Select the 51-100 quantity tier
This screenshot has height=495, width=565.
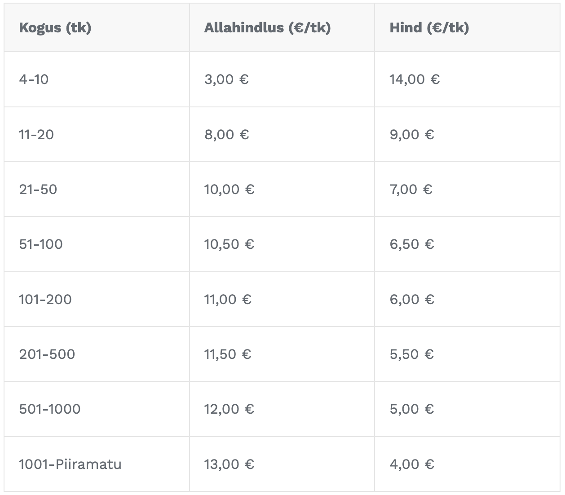41,244
